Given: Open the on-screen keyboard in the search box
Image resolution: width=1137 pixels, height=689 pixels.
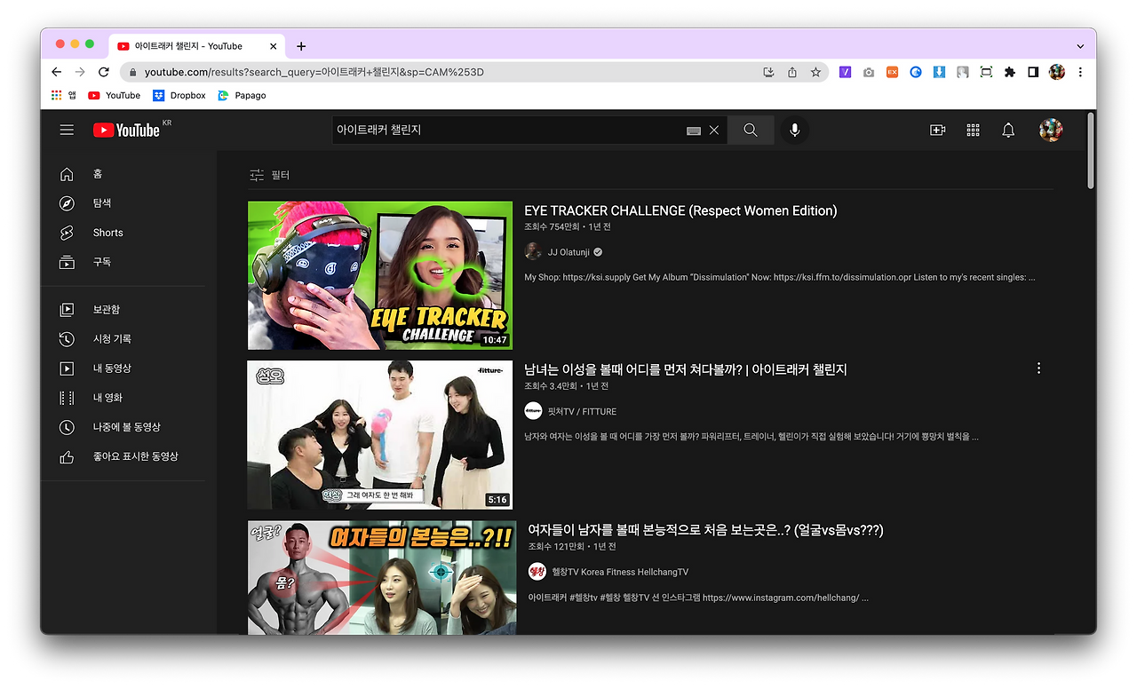Looking at the screenshot, I should tap(694, 131).
